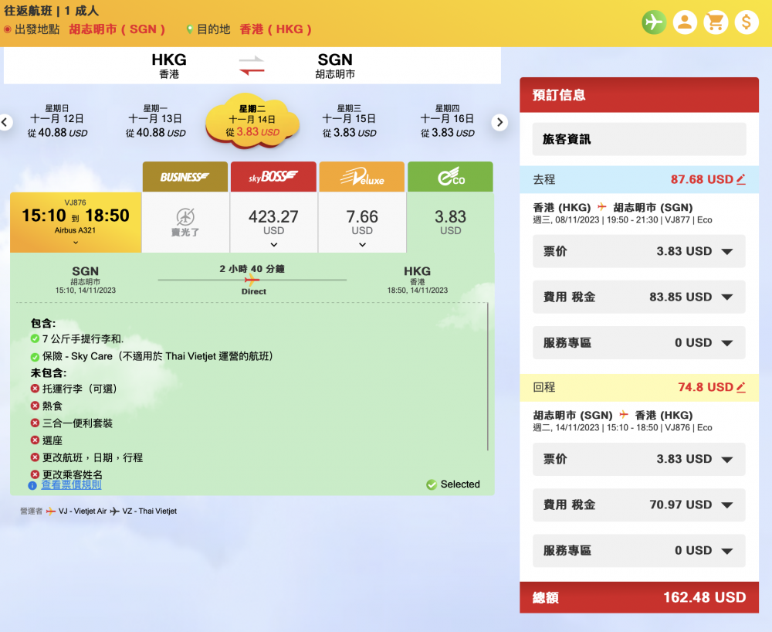Image resolution: width=772 pixels, height=632 pixels.
Task: Click the 更改乘客姓名 line item
Action: (73, 474)
